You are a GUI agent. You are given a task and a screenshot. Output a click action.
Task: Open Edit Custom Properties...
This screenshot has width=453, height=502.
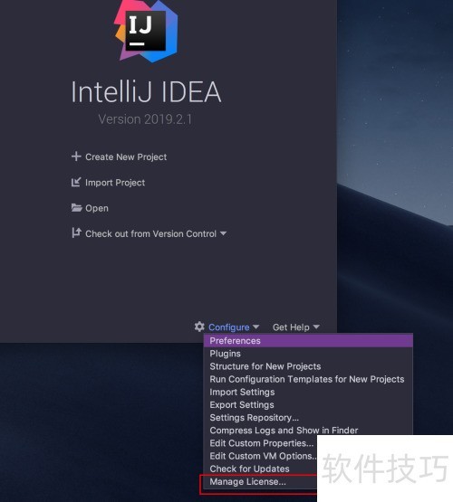260,443
